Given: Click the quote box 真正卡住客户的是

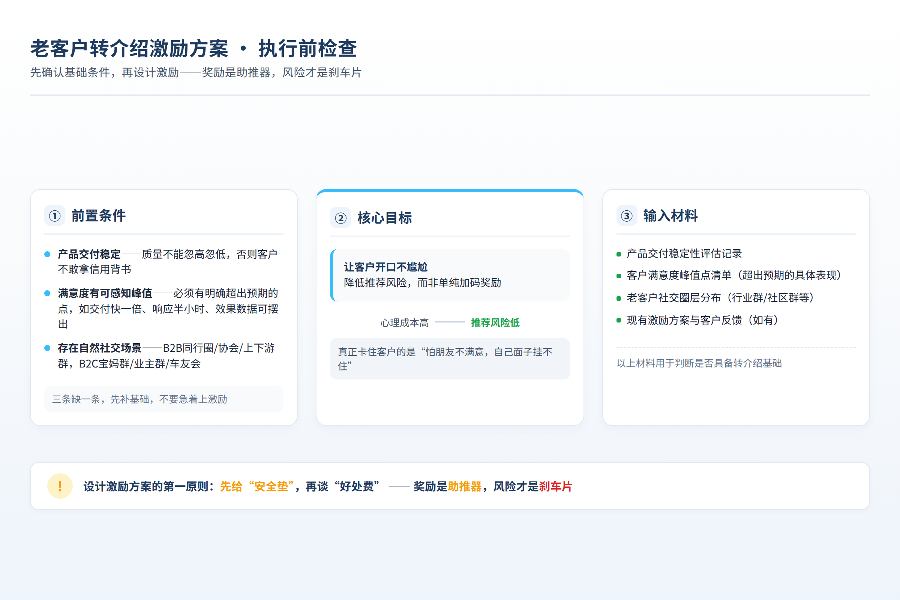Looking at the screenshot, I should coord(450,359).
